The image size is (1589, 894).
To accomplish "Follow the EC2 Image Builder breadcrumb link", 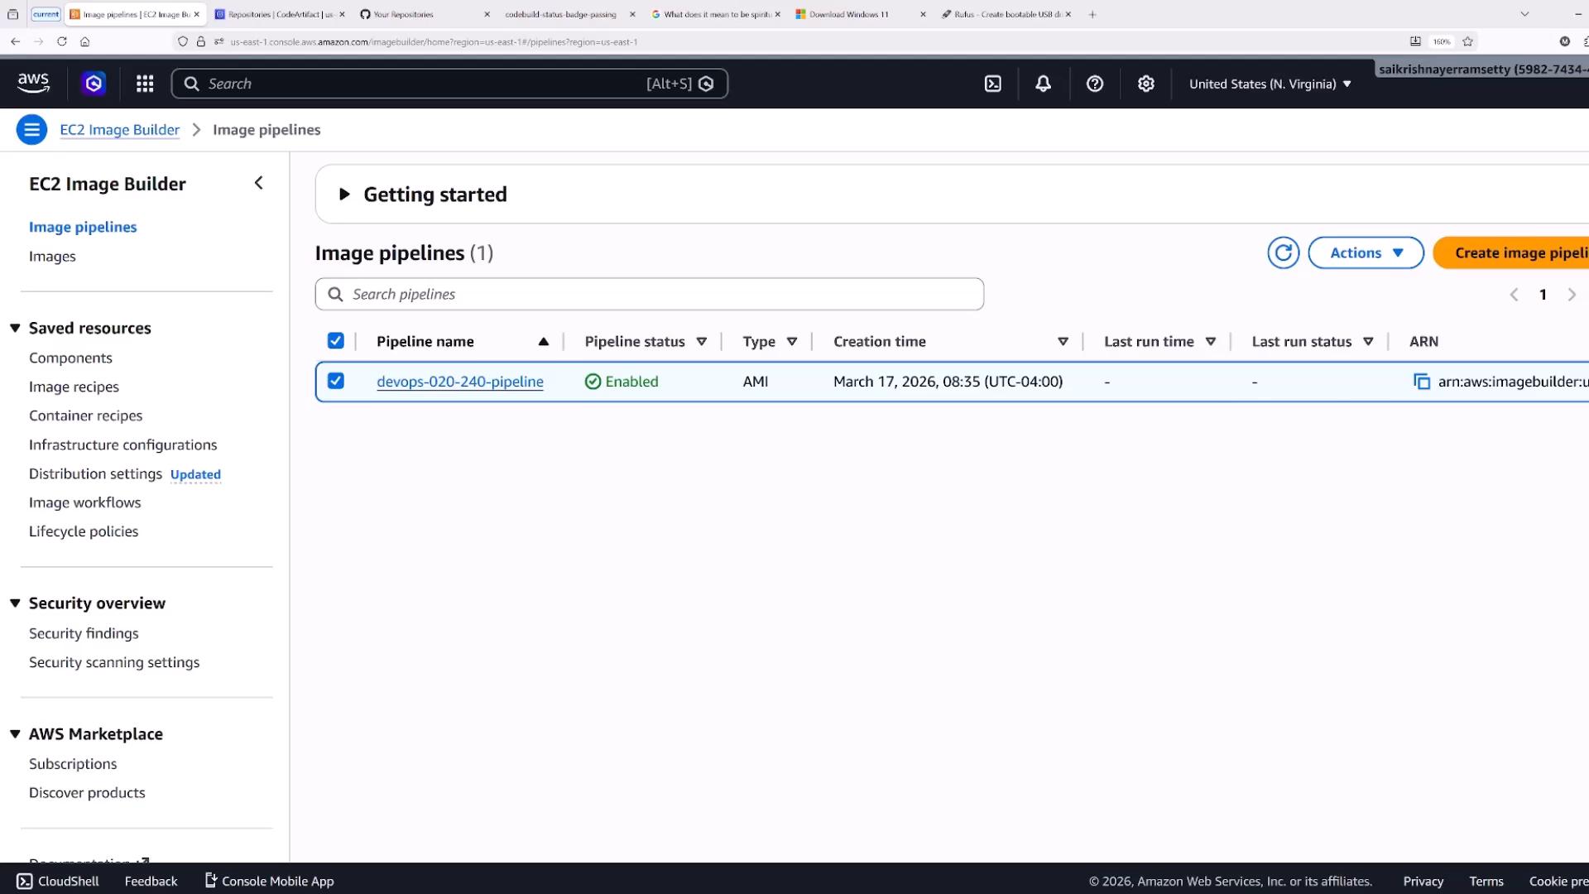I will point(119,130).
